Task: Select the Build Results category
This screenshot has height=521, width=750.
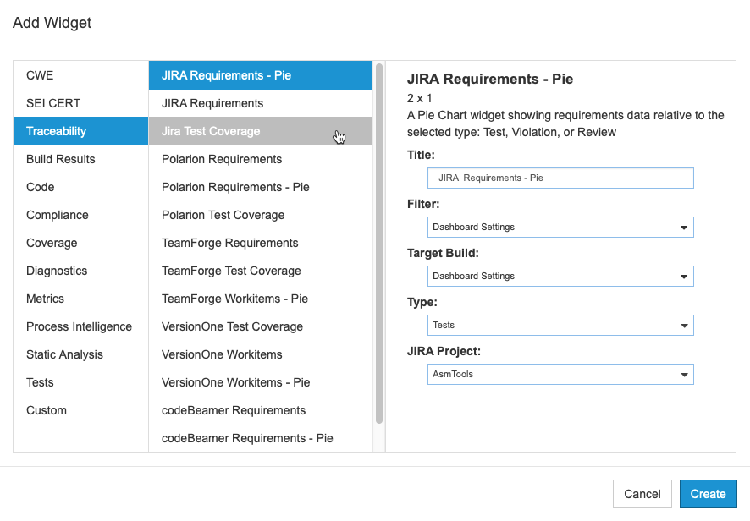Action: click(80, 159)
